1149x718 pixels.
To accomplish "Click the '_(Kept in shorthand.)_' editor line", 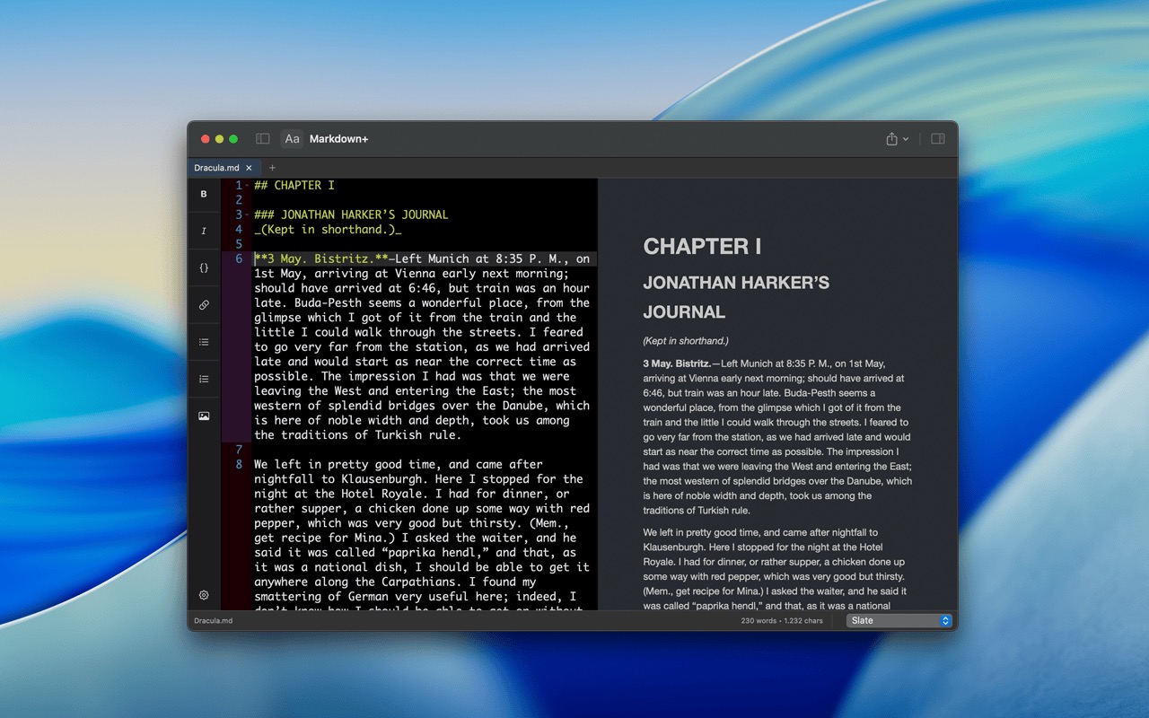I will pos(328,229).
